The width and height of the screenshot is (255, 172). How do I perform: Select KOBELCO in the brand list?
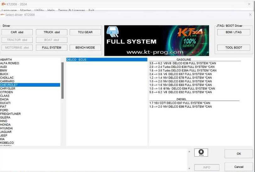click(30, 143)
